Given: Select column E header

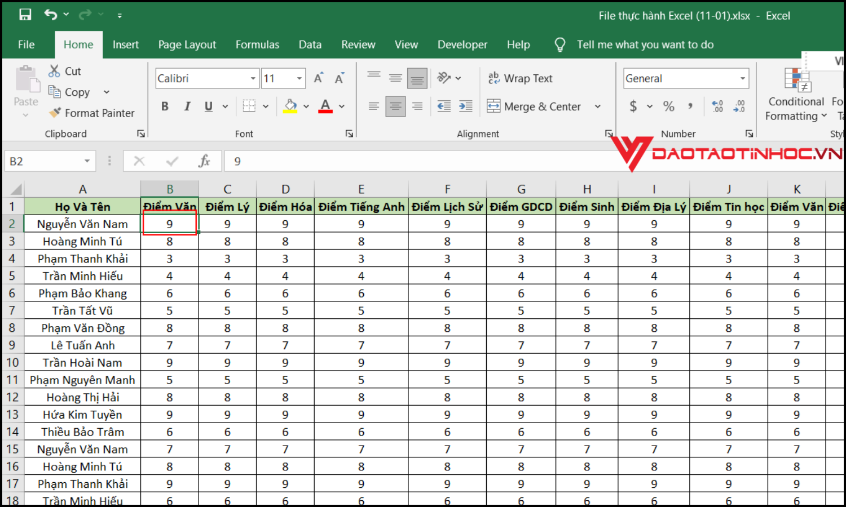Looking at the screenshot, I should (x=361, y=189).
